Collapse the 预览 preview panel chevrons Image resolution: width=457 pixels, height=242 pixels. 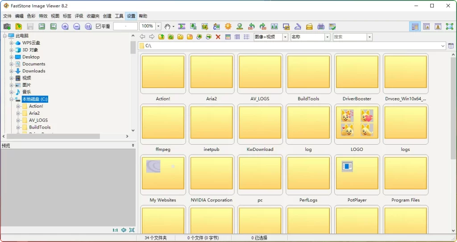pos(133,145)
